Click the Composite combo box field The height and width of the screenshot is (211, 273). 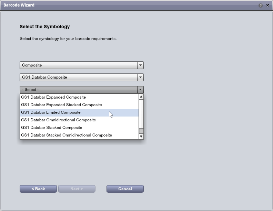click(x=78, y=65)
